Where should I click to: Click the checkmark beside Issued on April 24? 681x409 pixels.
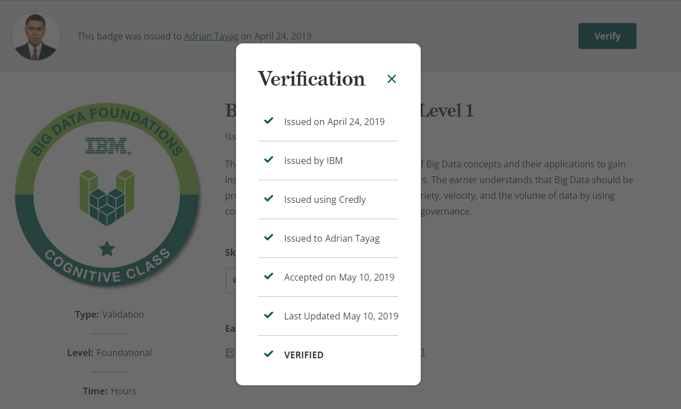(269, 121)
